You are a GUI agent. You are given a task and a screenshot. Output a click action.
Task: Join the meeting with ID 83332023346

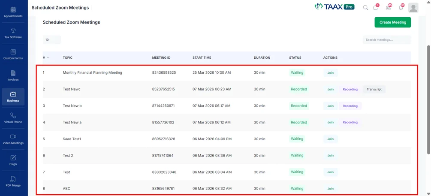(330, 172)
